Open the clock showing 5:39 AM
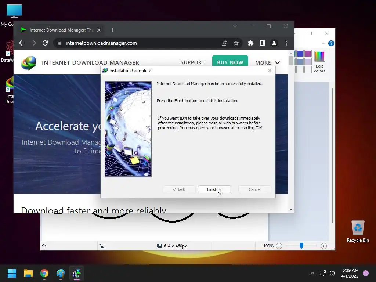 pyautogui.click(x=350, y=273)
